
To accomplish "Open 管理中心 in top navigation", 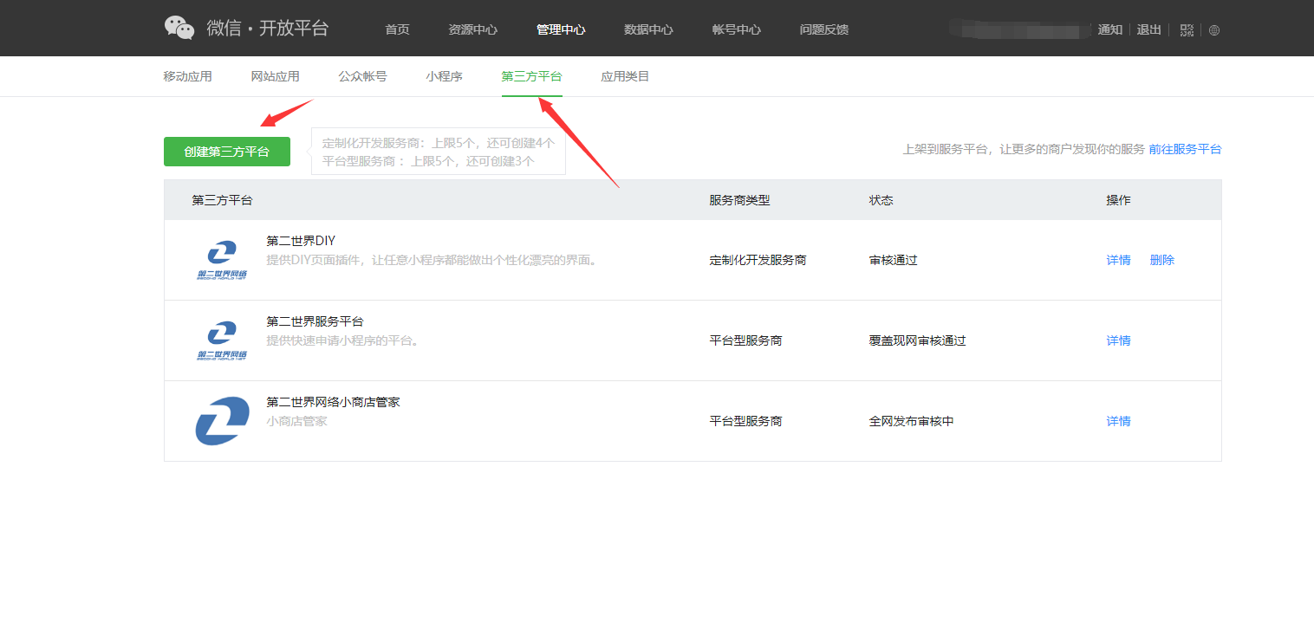I will [x=561, y=29].
